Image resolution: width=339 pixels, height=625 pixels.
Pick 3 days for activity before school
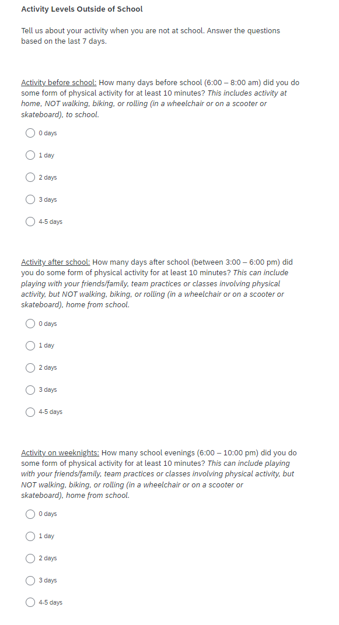pos(30,199)
